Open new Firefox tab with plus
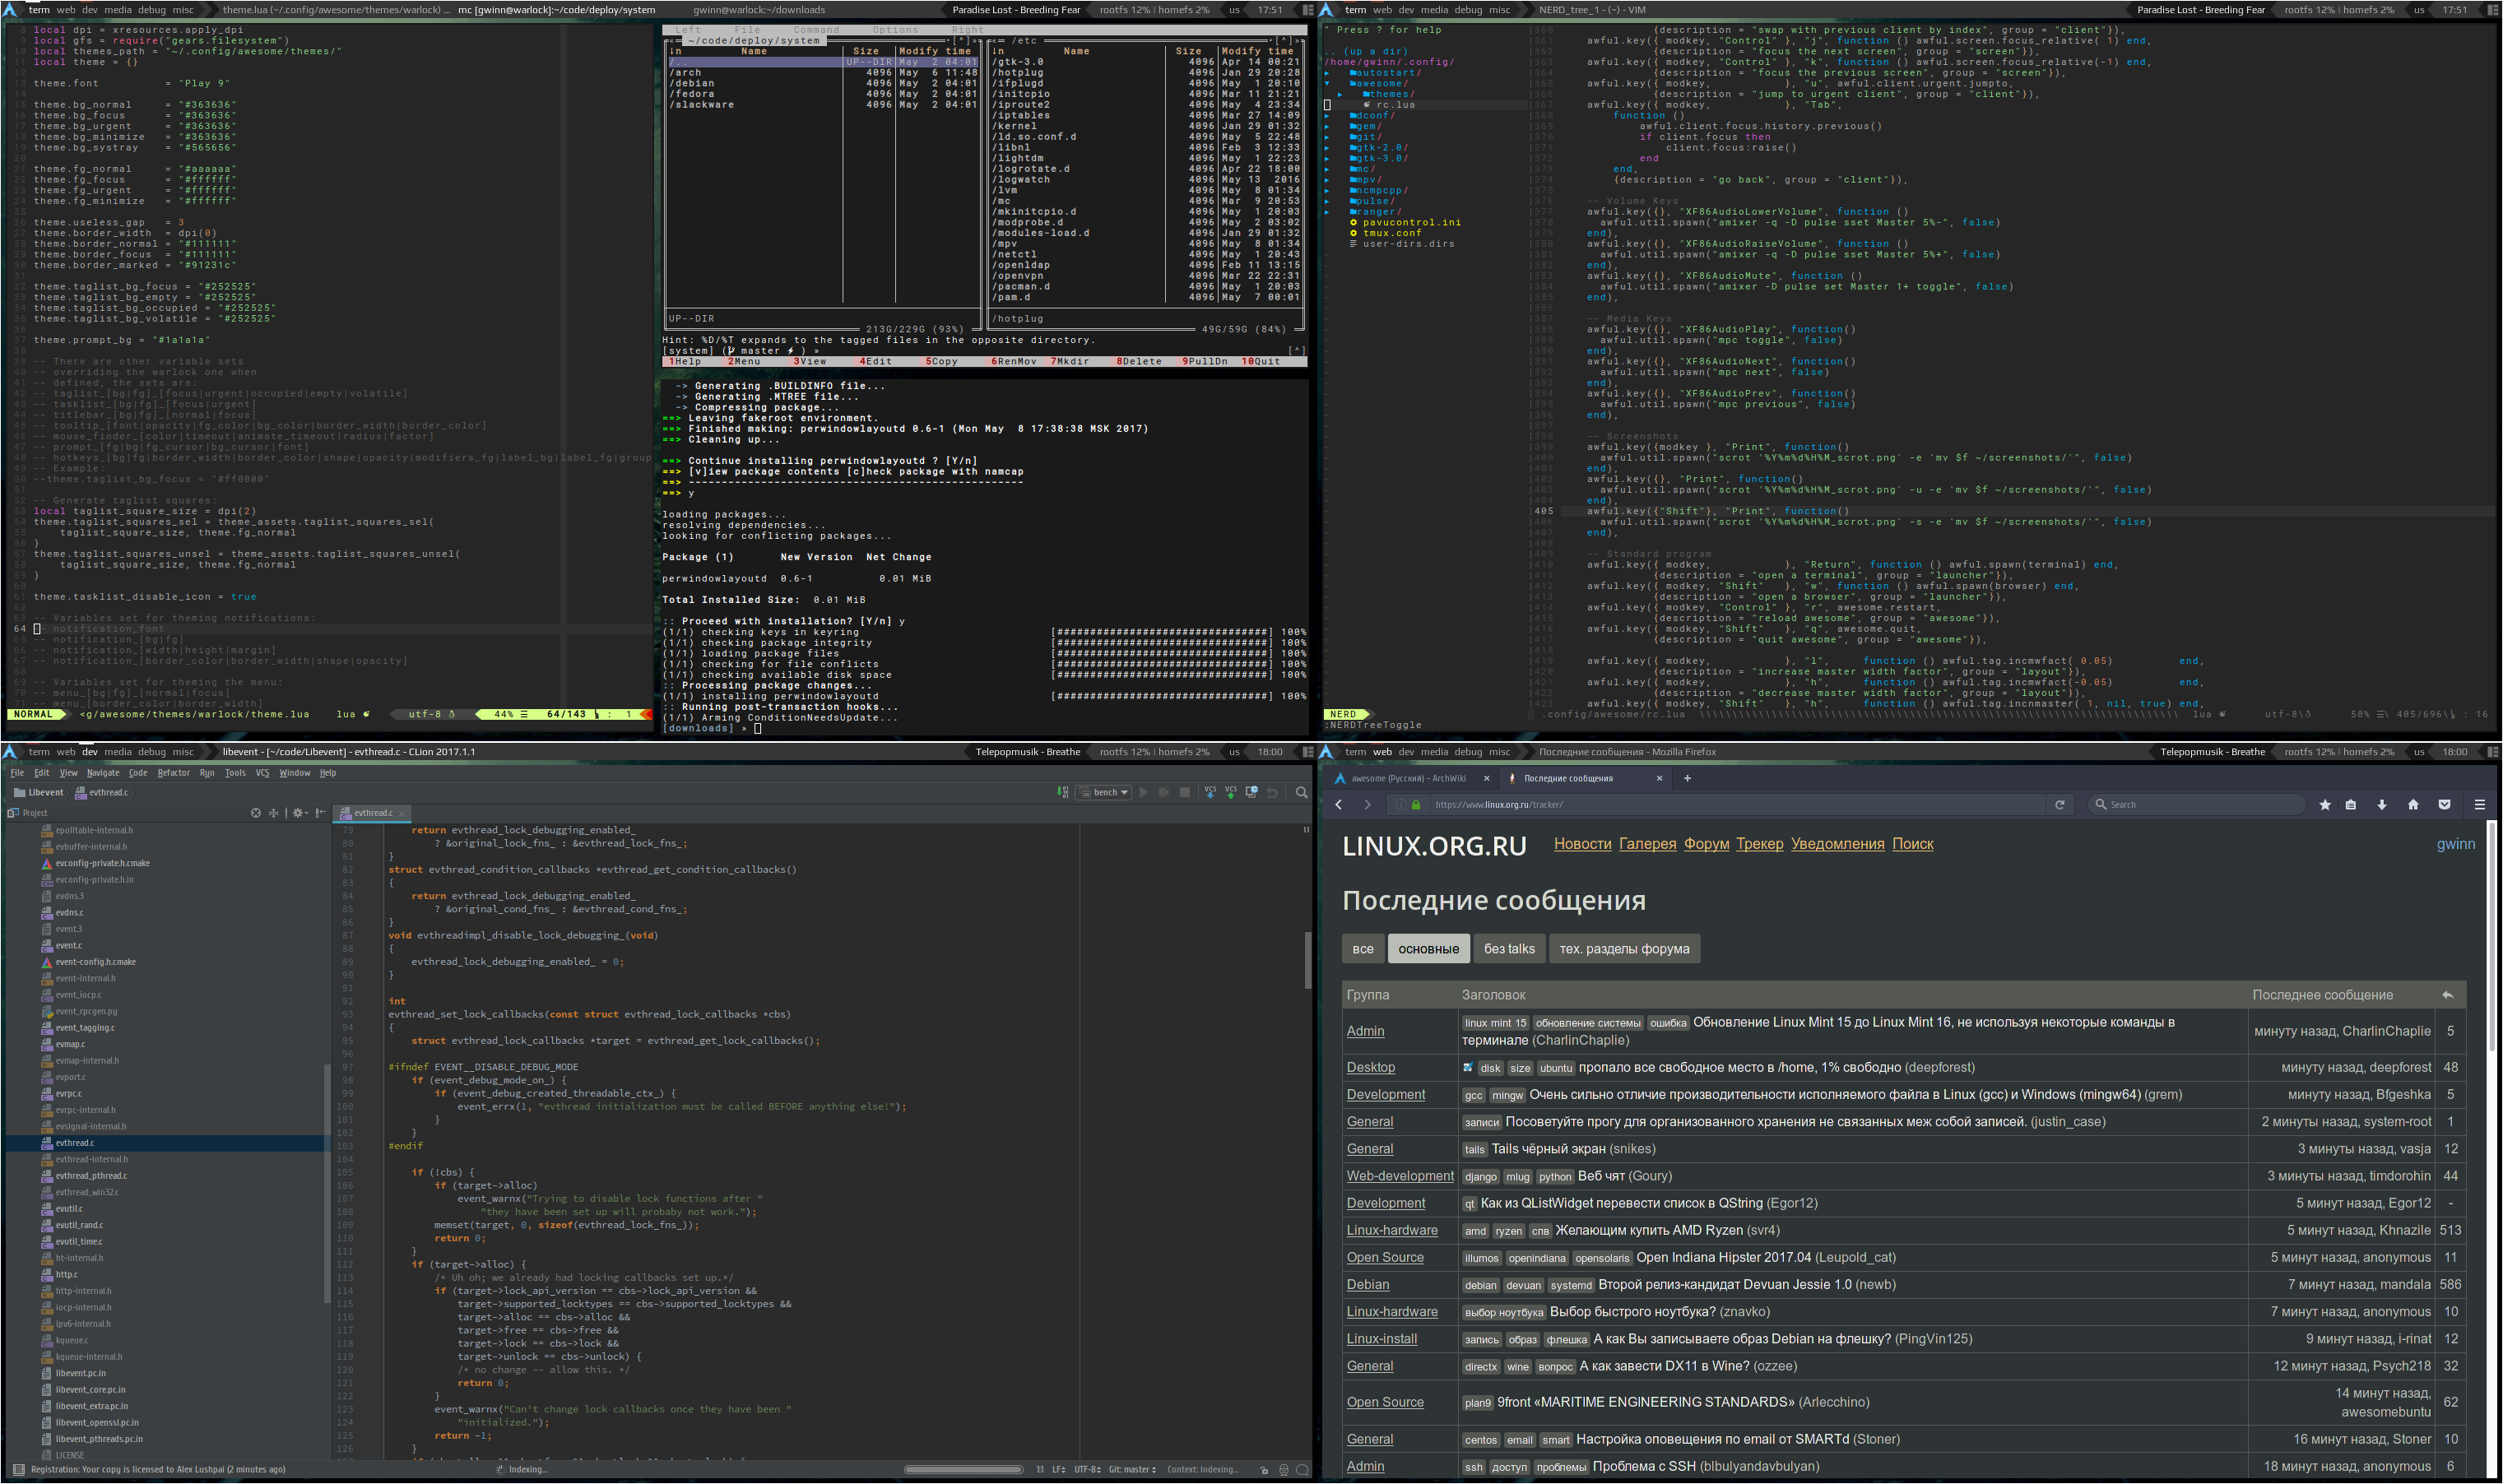The width and height of the screenshot is (2503, 1484). click(x=1687, y=778)
